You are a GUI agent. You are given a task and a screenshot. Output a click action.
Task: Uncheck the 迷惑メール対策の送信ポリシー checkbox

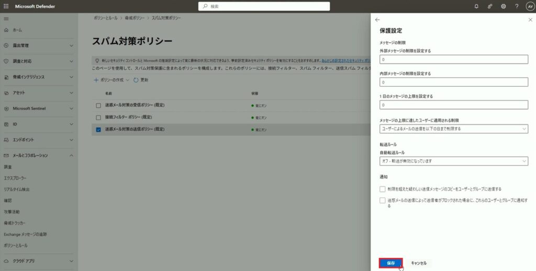[98, 129]
